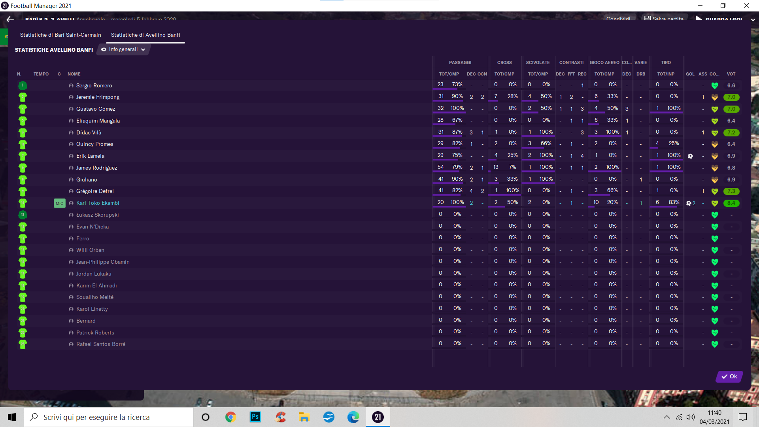Click Karl Toko Ekambi's condition heart icon
The image size is (759, 427).
pyautogui.click(x=714, y=203)
